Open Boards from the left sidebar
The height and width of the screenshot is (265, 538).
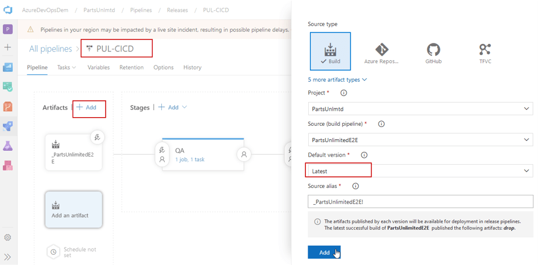pyautogui.click(x=8, y=67)
